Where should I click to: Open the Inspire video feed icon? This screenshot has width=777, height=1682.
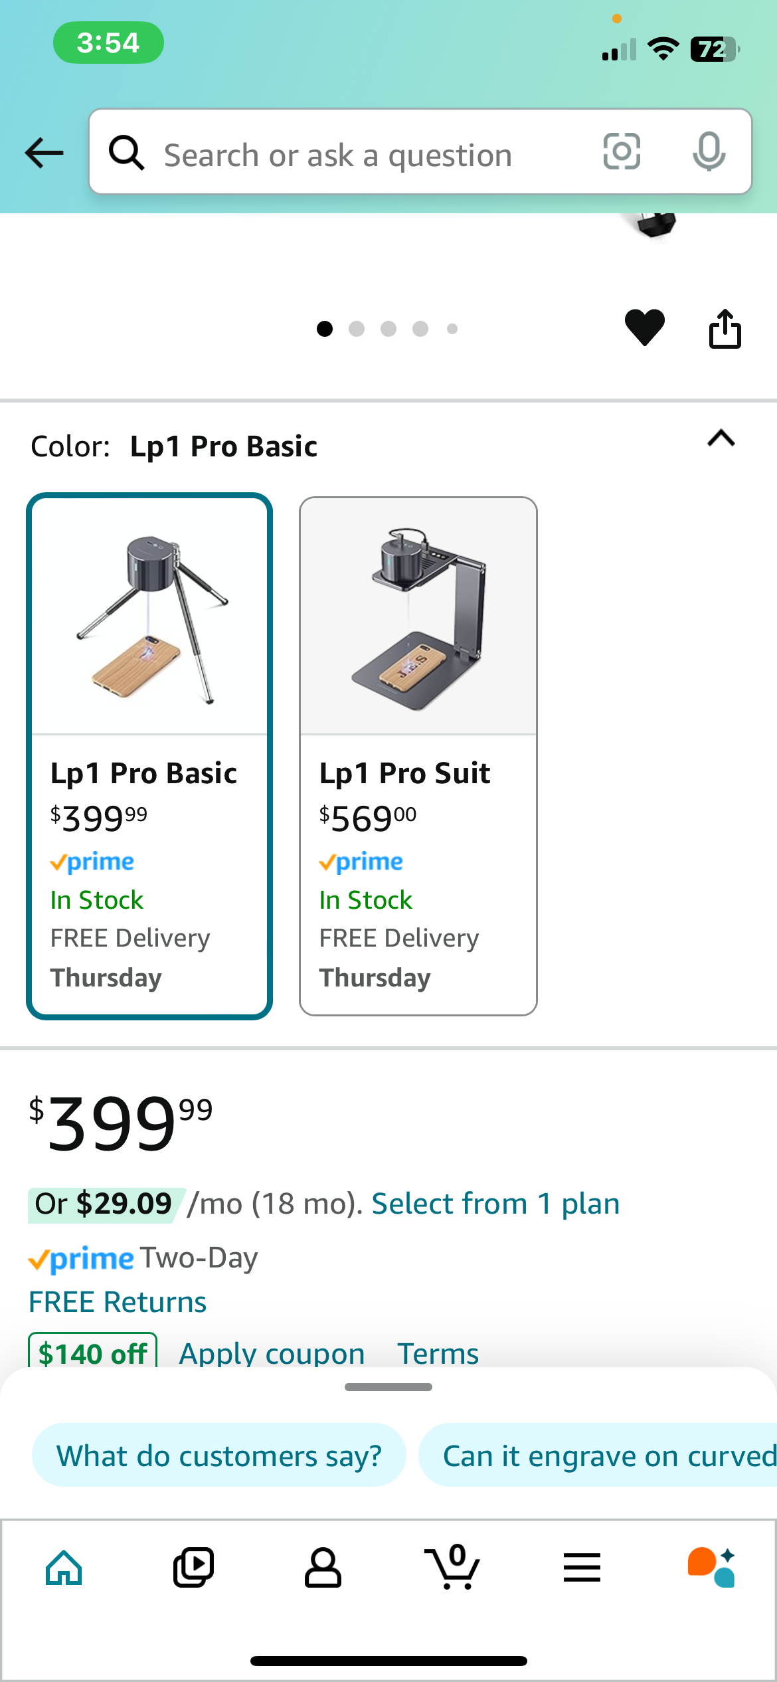(193, 1568)
